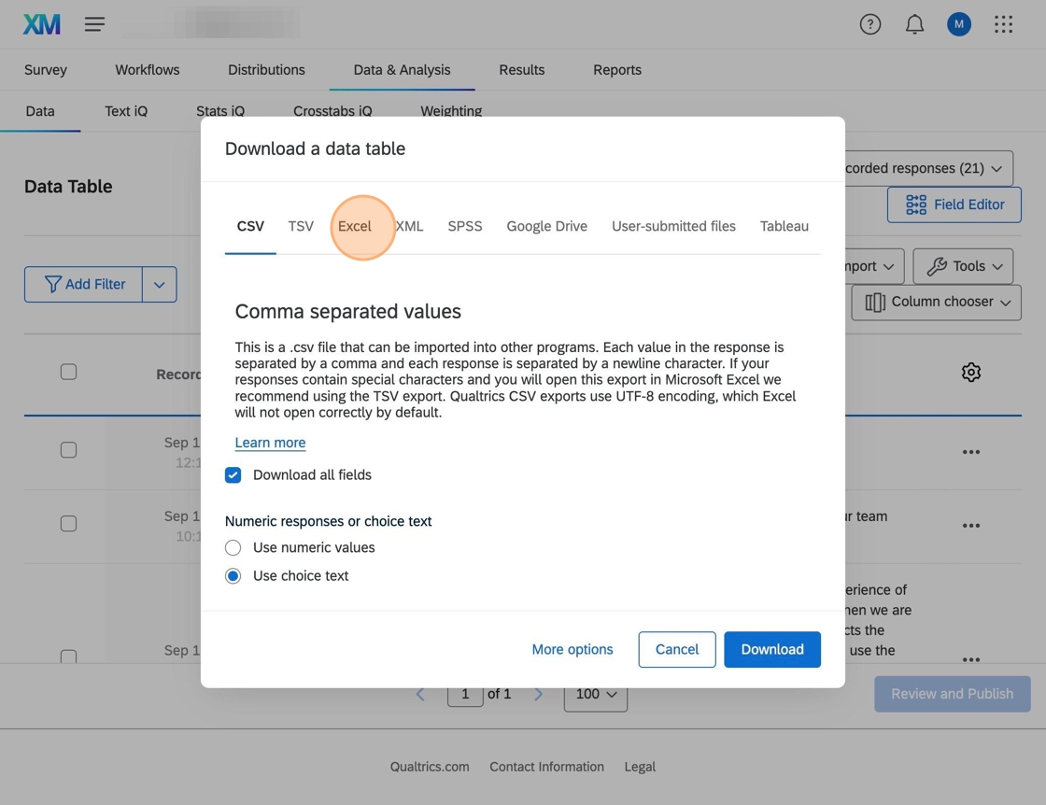
Task: Open the Tools dropdown
Action: (963, 266)
